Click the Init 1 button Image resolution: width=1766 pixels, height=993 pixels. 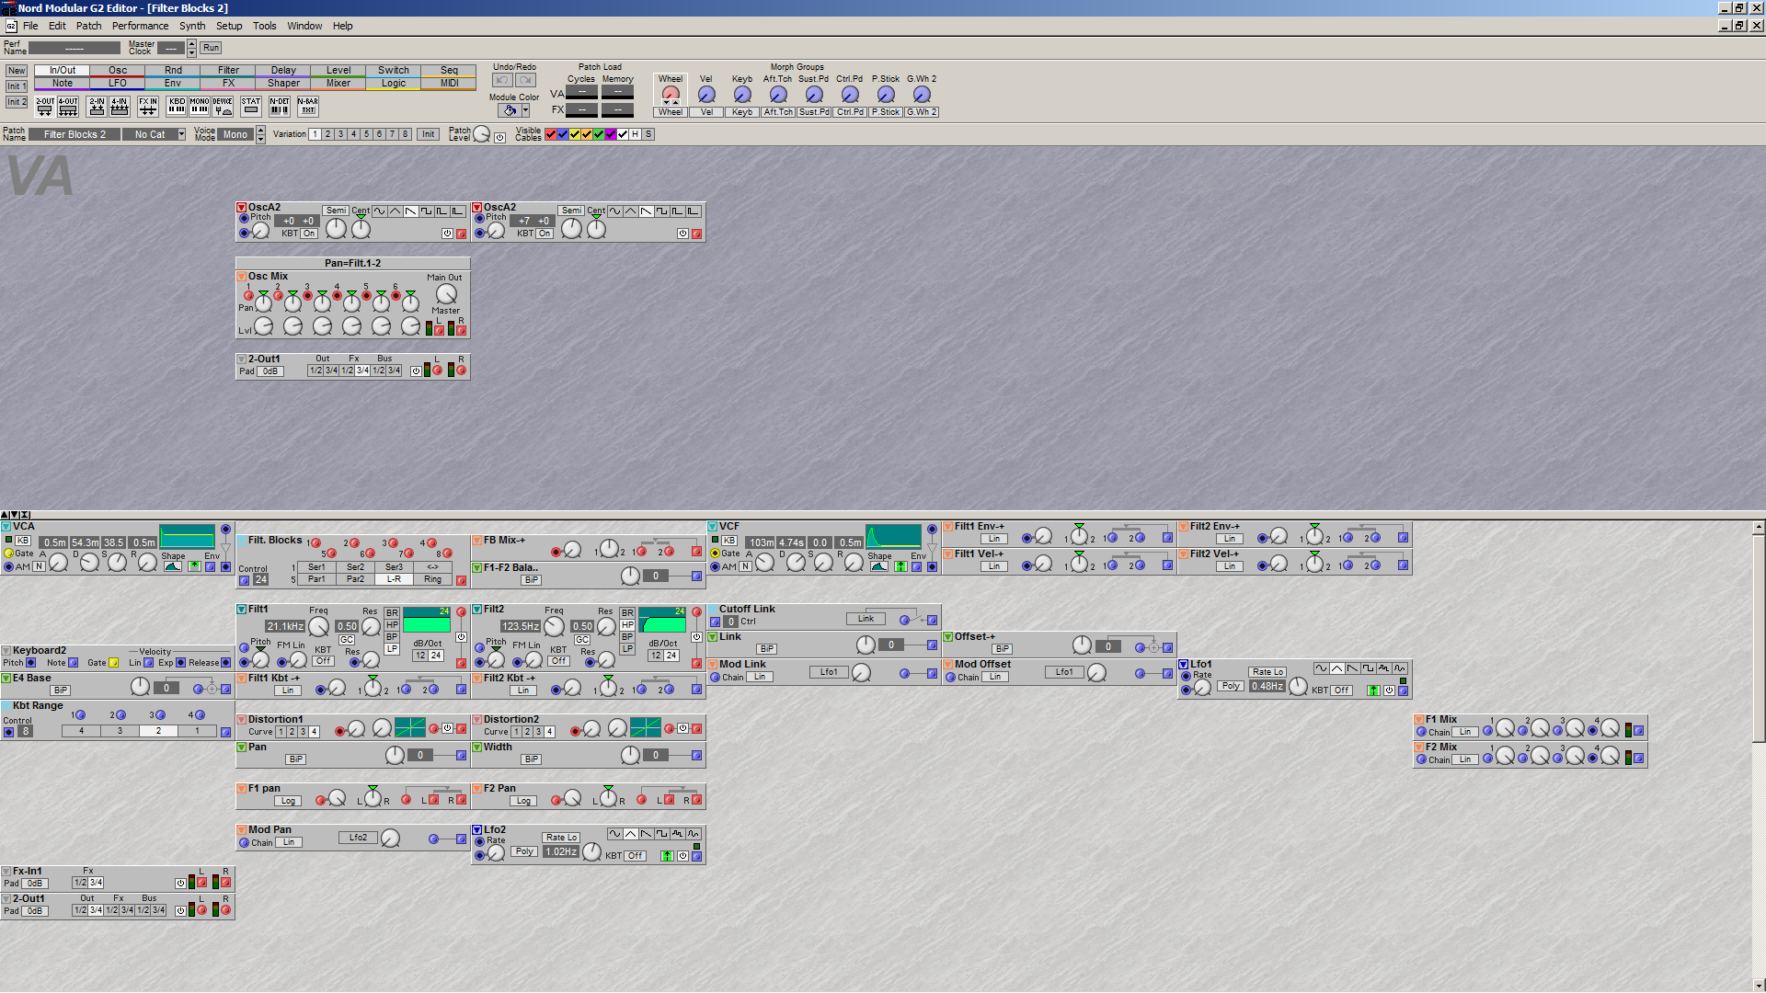(x=17, y=86)
